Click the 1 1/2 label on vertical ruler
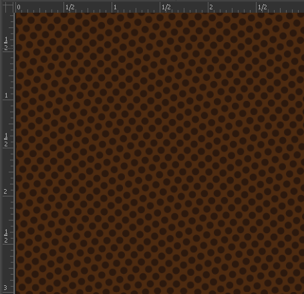 (x=6, y=140)
